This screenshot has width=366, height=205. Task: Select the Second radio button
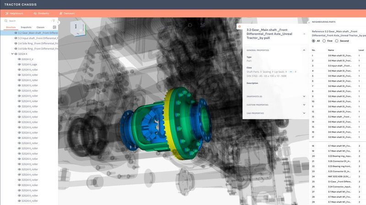pos(337,41)
